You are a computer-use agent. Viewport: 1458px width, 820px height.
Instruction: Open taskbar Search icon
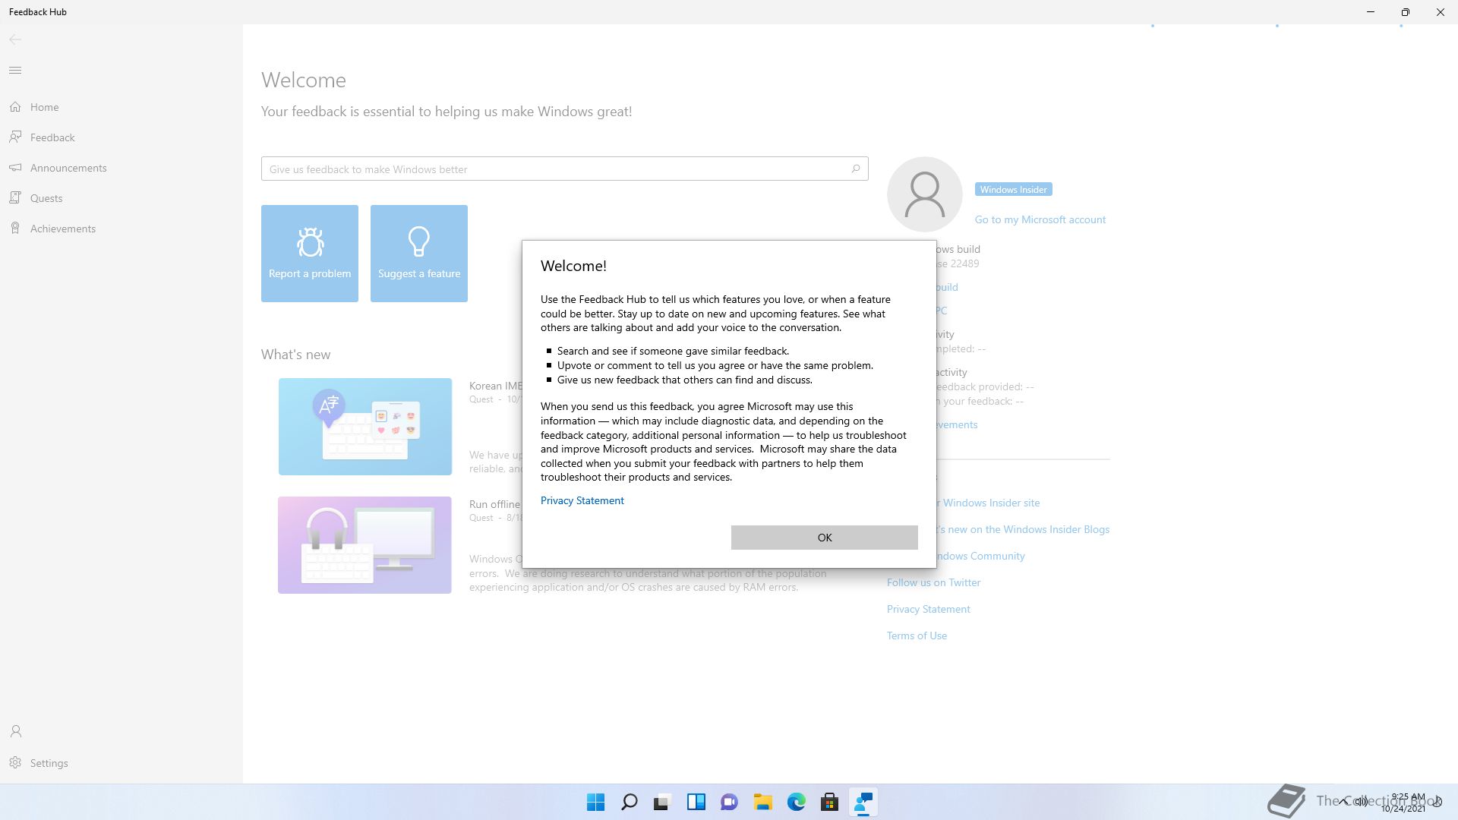coord(630,802)
